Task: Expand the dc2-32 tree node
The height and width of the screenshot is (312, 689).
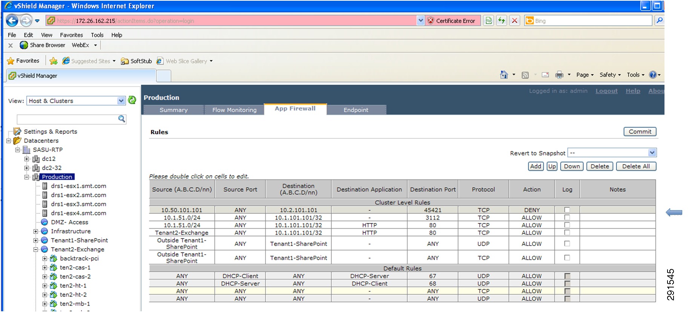Action: [26, 168]
